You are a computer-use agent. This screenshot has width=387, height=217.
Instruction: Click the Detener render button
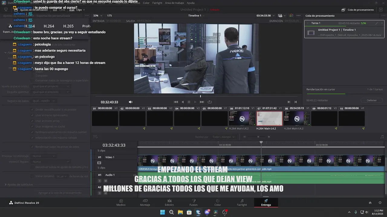tap(372, 100)
